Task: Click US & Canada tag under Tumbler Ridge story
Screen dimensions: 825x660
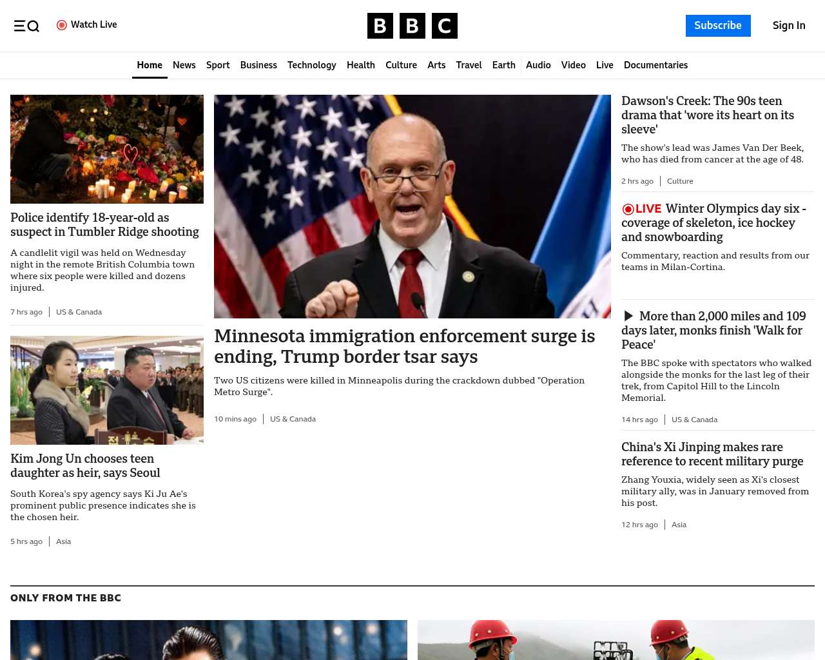Action: pos(79,312)
